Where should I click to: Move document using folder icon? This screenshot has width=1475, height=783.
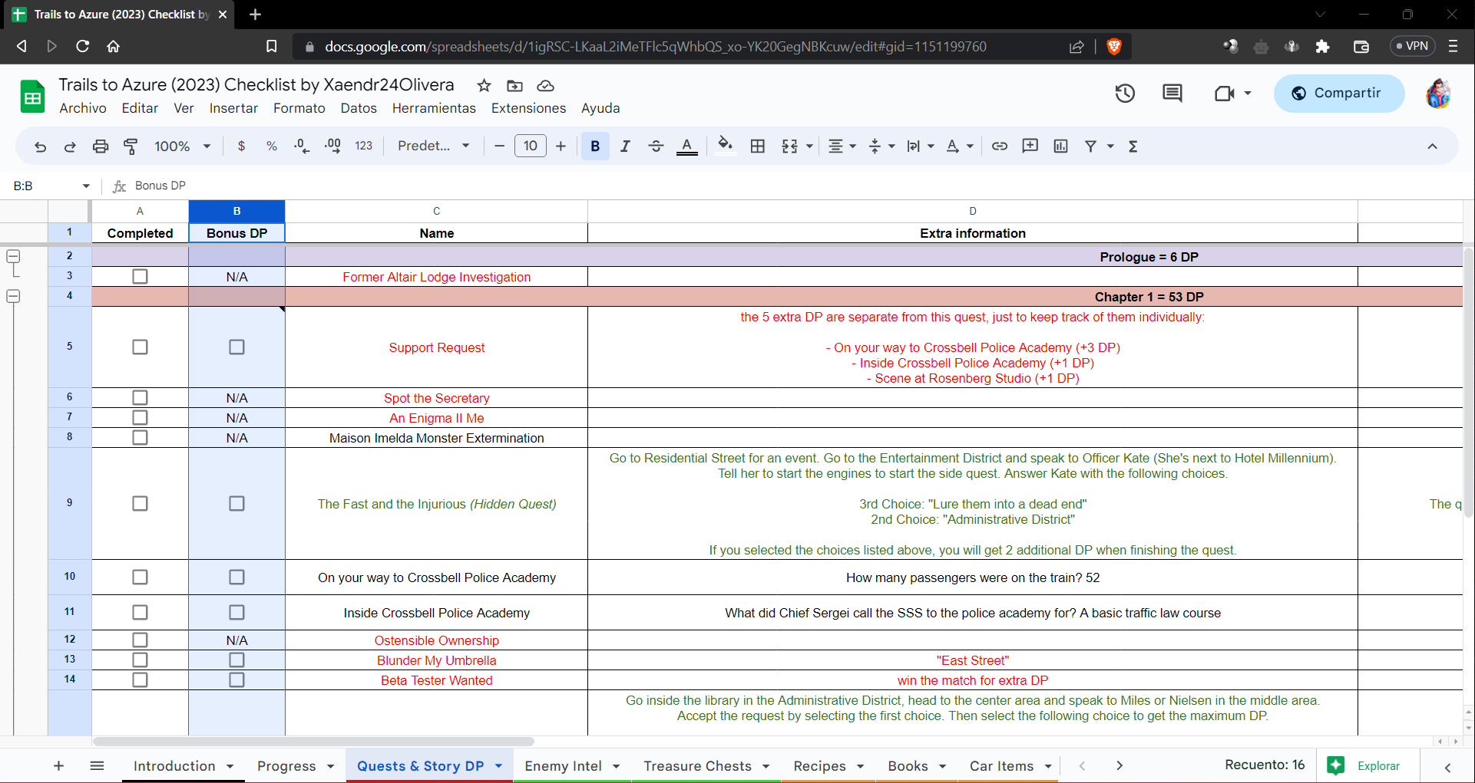514,85
